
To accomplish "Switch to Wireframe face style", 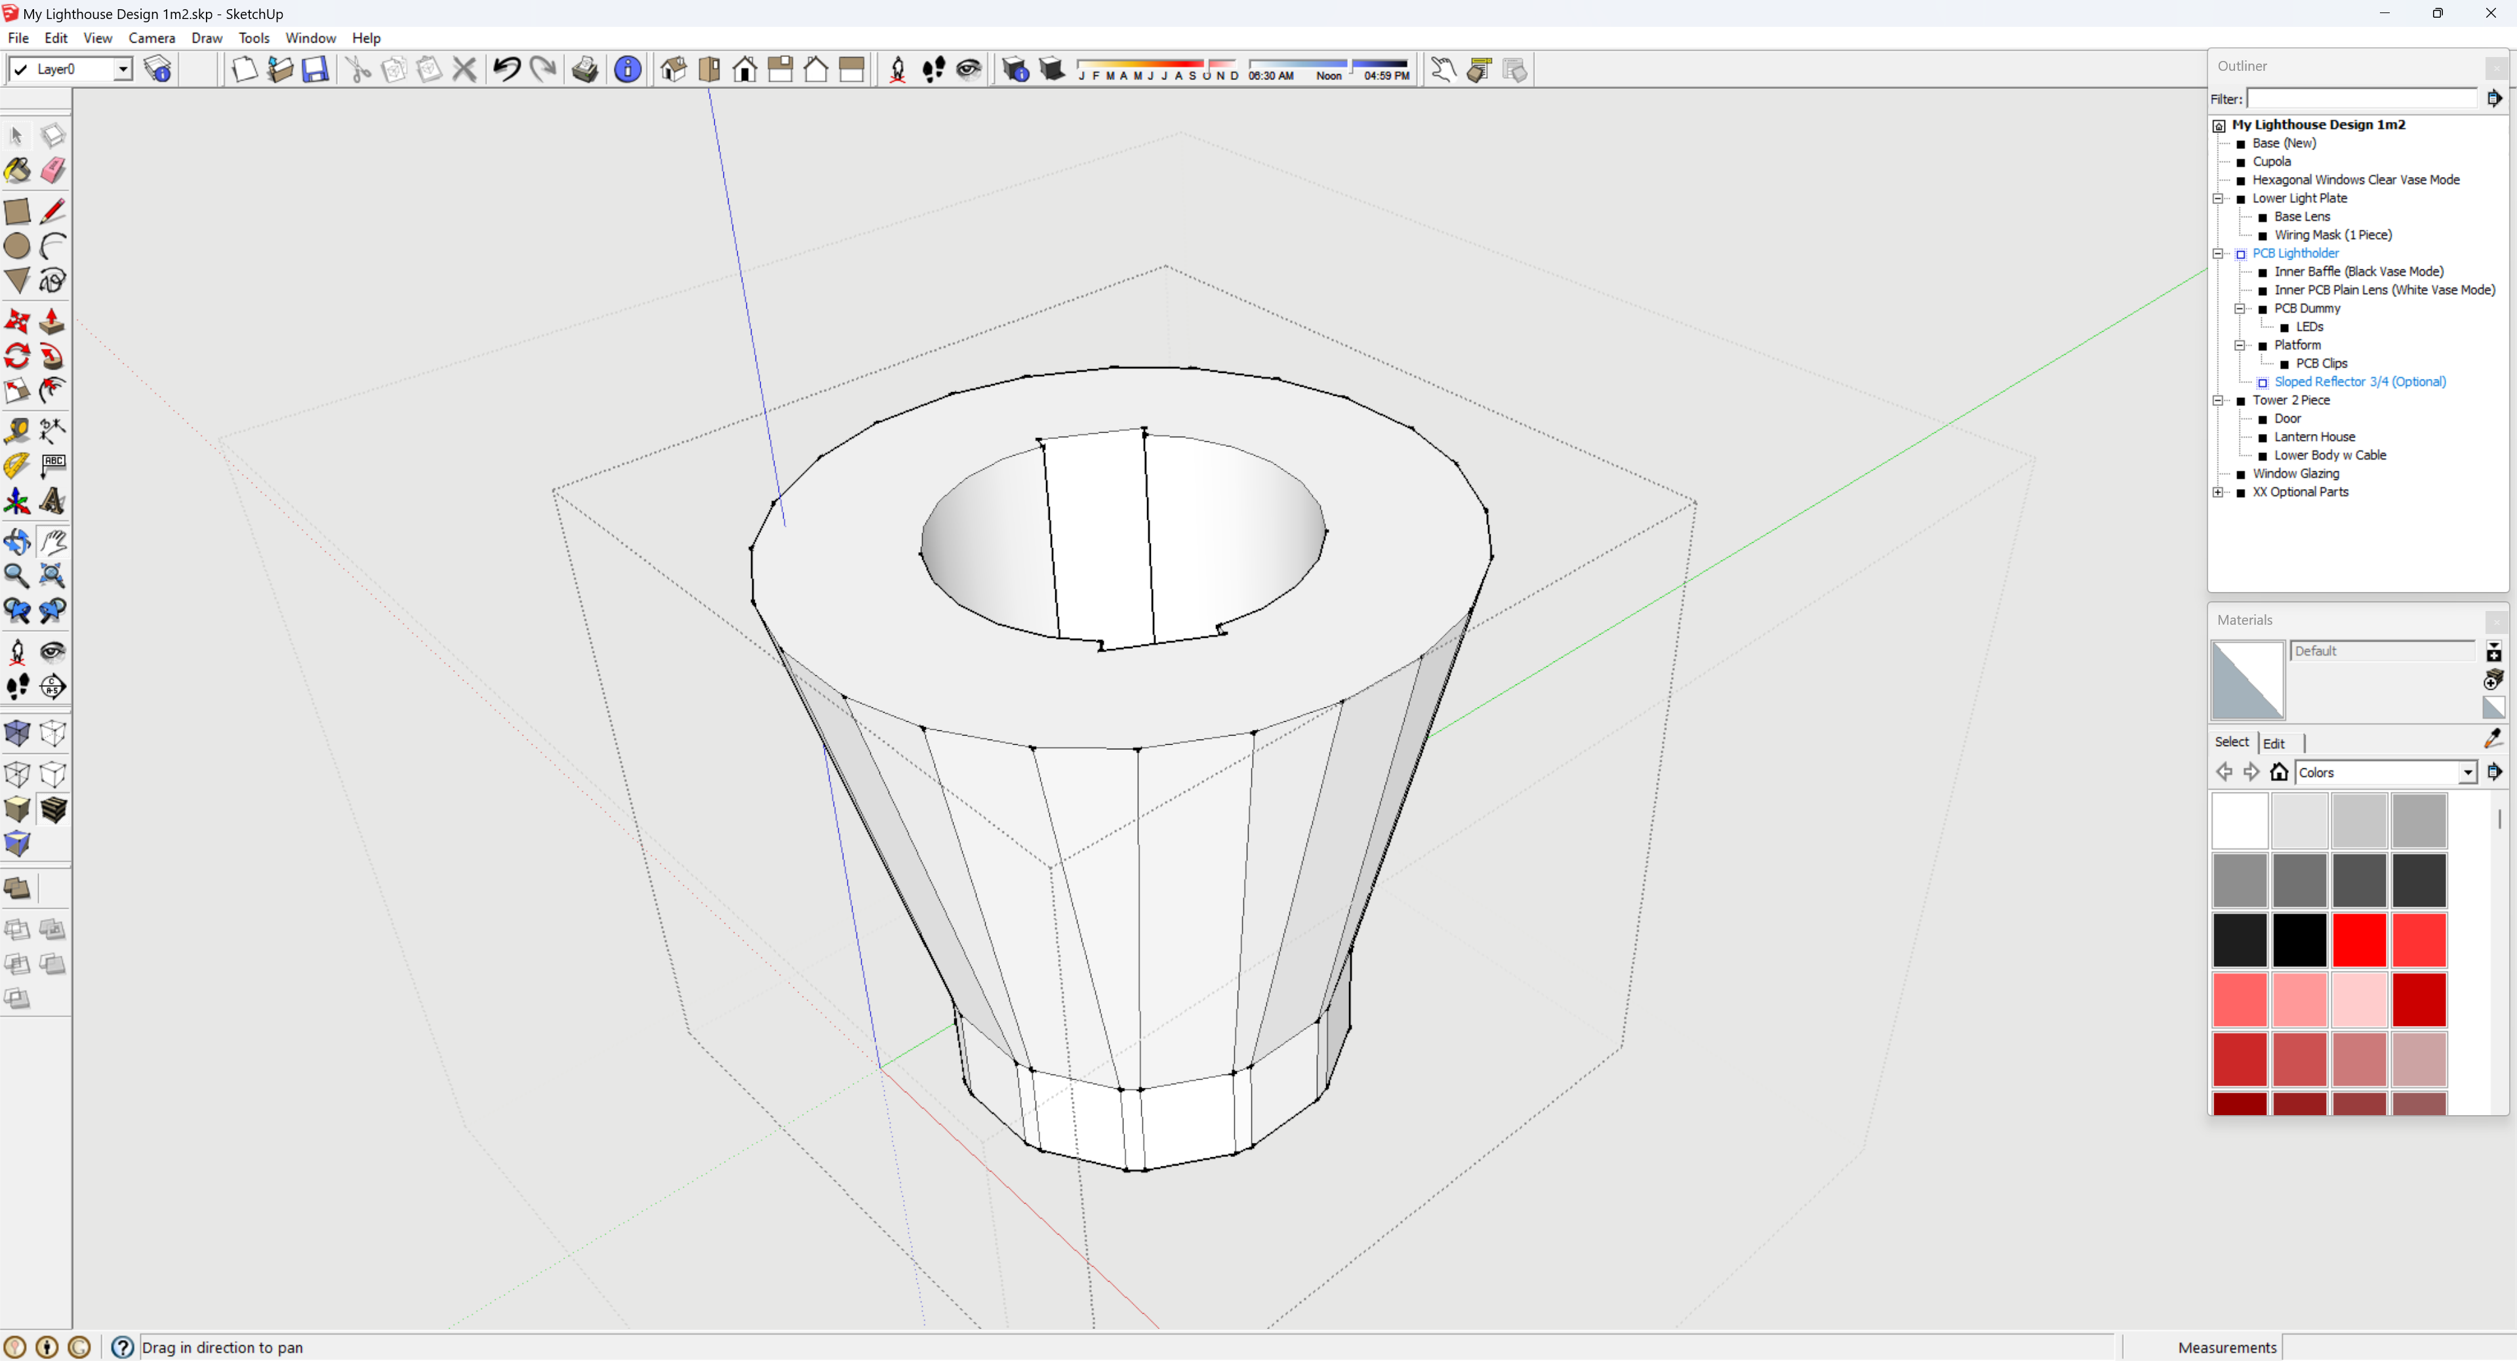I will (x=18, y=775).
